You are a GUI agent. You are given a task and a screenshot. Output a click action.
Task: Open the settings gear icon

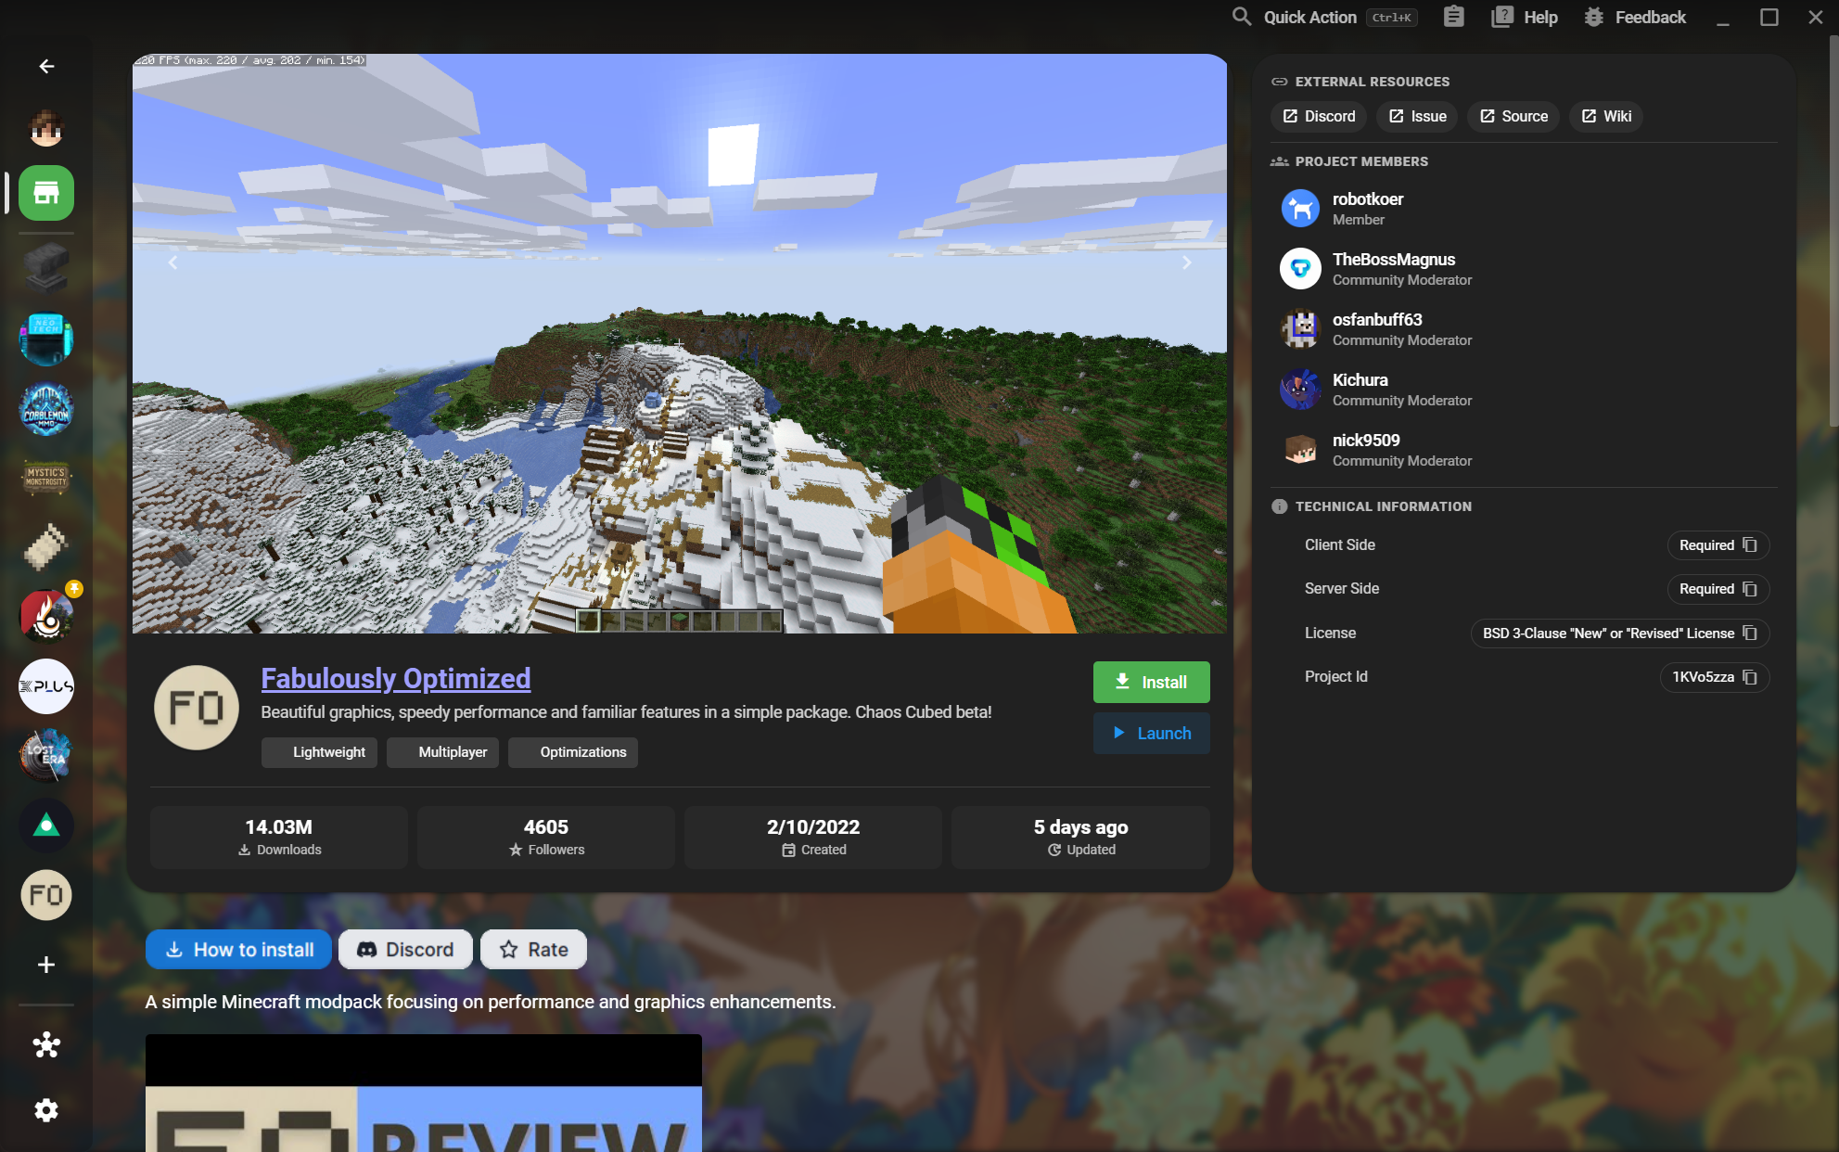click(x=46, y=1110)
